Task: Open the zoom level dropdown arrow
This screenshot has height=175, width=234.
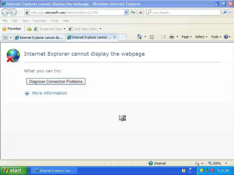Action: [x=226, y=163]
